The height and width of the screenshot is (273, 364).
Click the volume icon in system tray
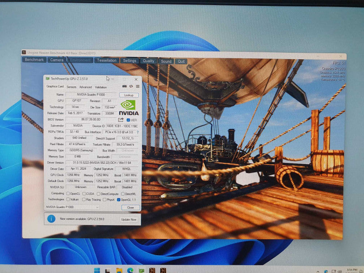(339, 271)
